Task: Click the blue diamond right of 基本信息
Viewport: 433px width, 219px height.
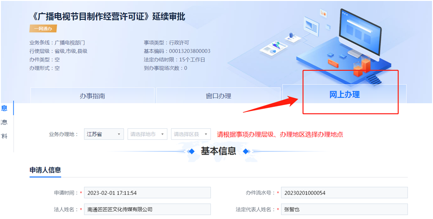Action: pyautogui.click(x=246, y=151)
